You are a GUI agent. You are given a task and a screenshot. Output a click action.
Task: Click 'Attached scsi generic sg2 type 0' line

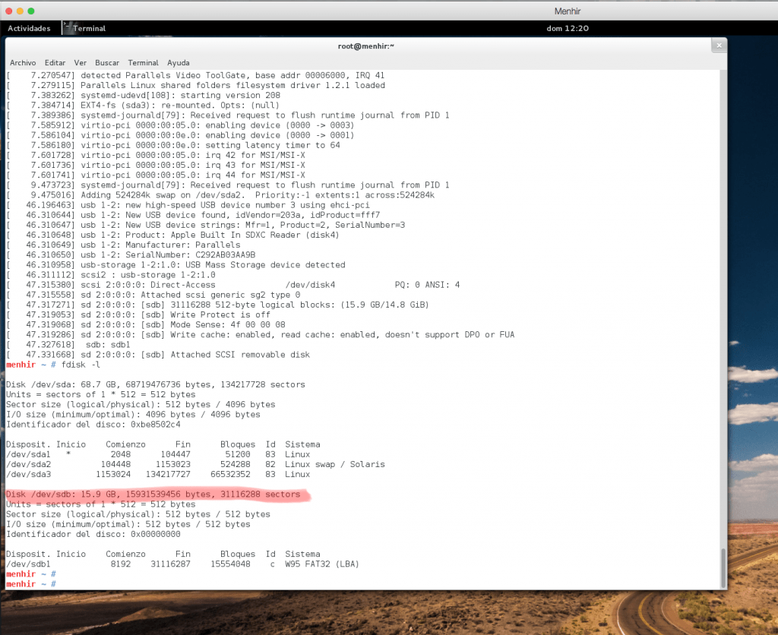153,295
